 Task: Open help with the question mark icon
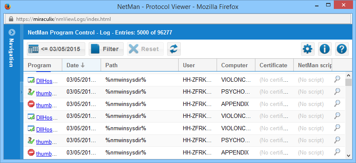(x=342, y=49)
